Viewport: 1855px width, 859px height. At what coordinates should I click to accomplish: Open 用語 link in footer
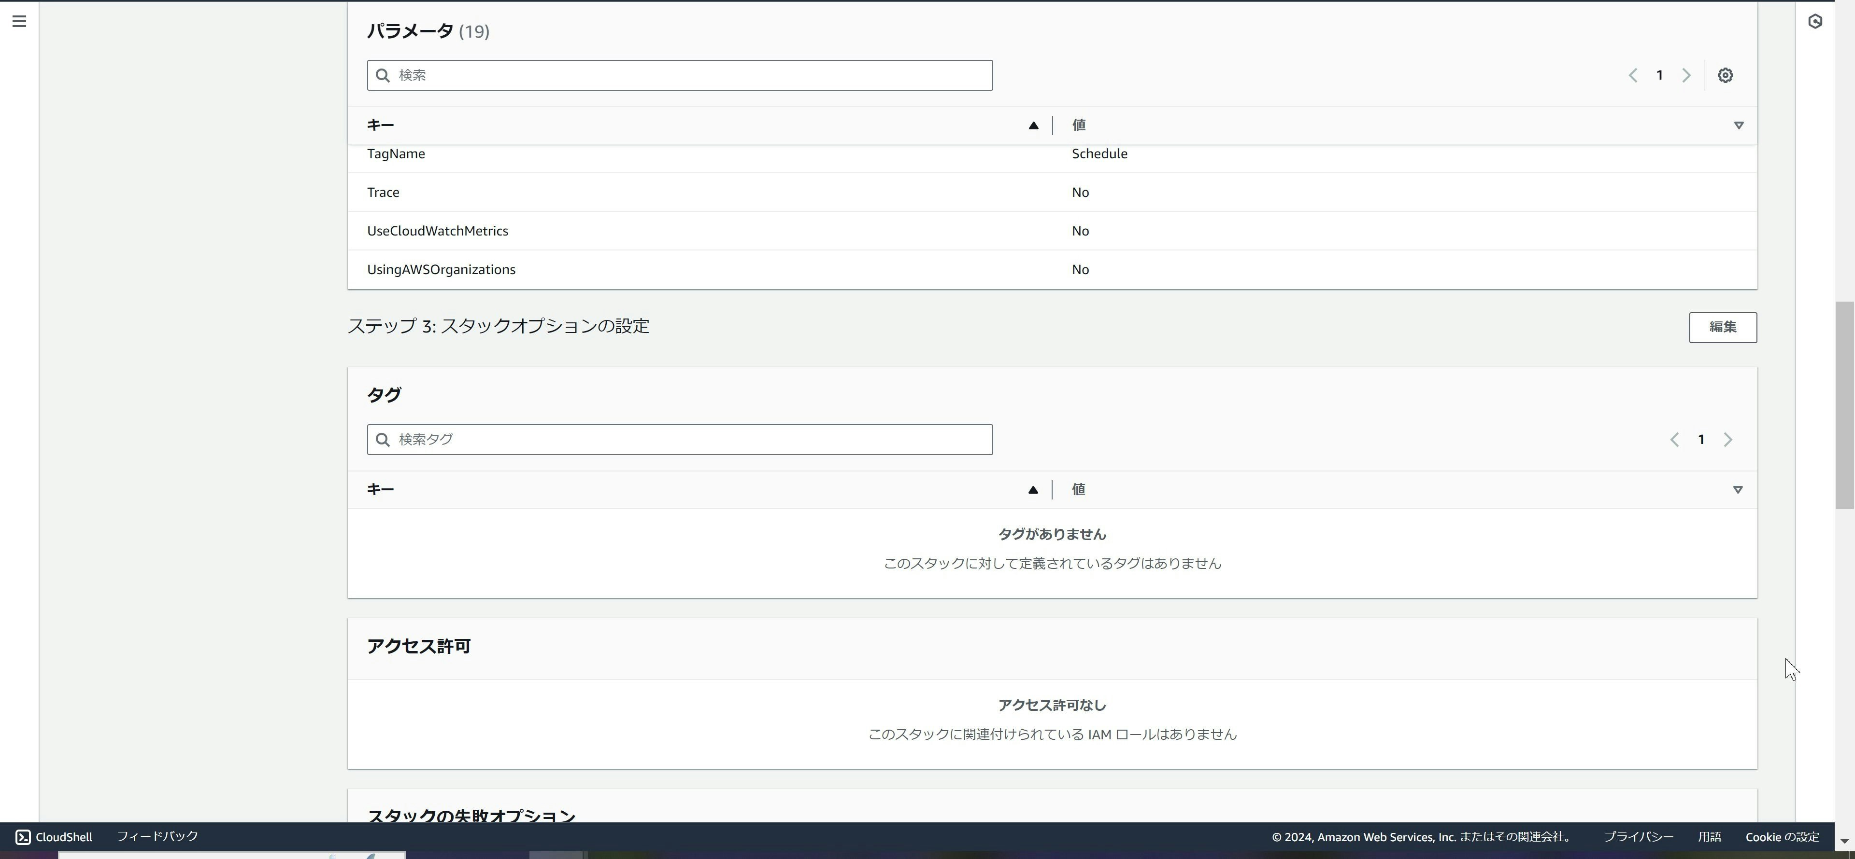[1709, 837]
